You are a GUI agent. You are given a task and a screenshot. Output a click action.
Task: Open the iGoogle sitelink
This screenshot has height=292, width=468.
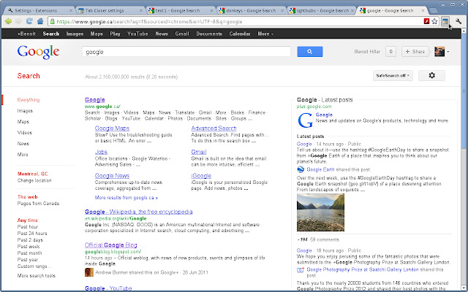[201, 176]
